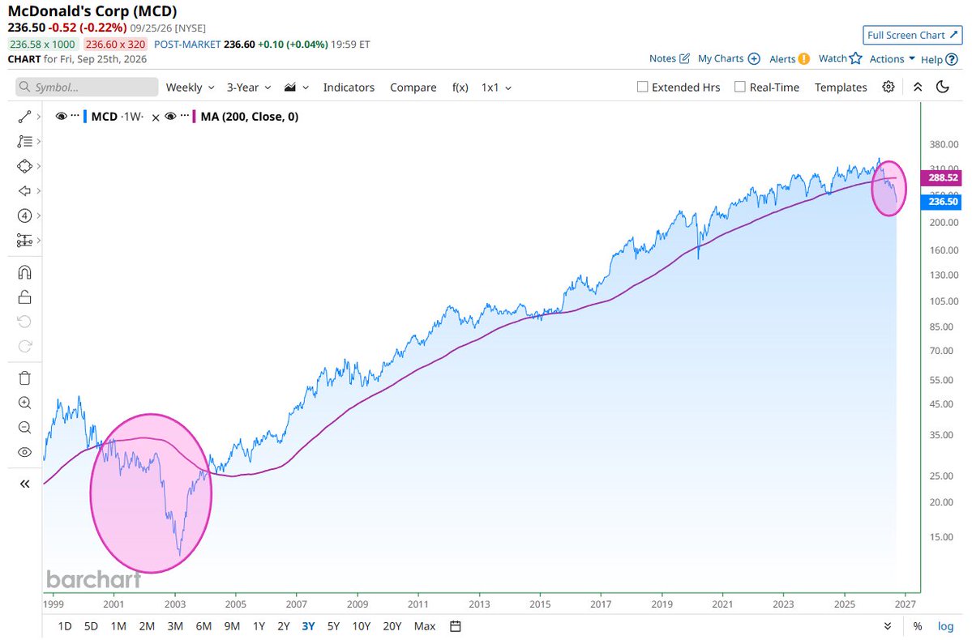The height and width of the screenshot is (640, 972).
Task: Click the Watch star icon
Action: point(855,58)
